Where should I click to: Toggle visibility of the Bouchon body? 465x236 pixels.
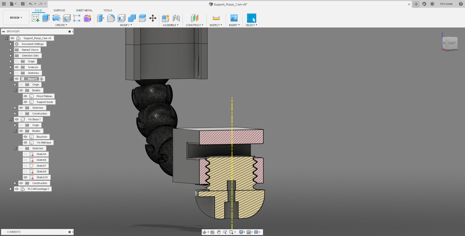click(x=25, y=137)
